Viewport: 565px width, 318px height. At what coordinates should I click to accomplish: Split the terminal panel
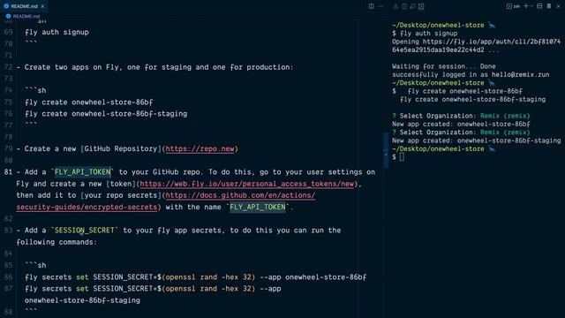(x=539, y=6)
